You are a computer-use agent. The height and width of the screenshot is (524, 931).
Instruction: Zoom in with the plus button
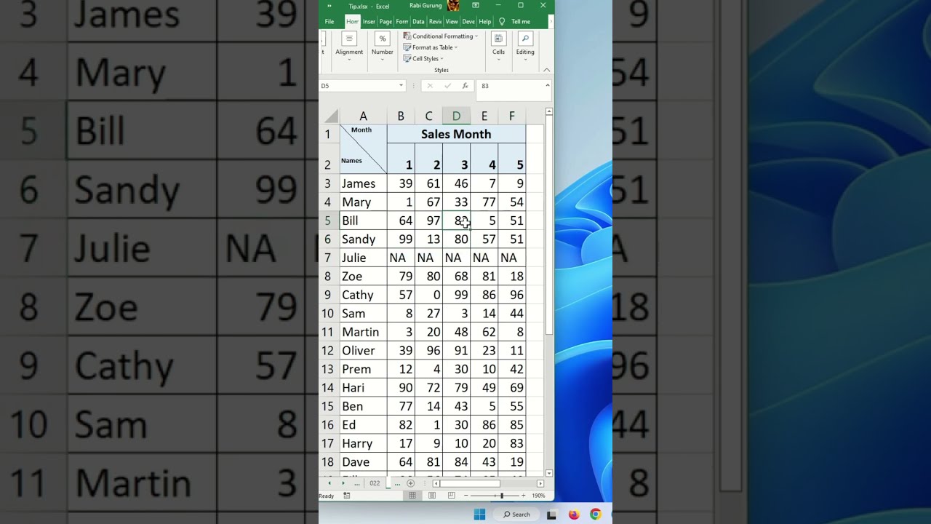pos(523,496)
